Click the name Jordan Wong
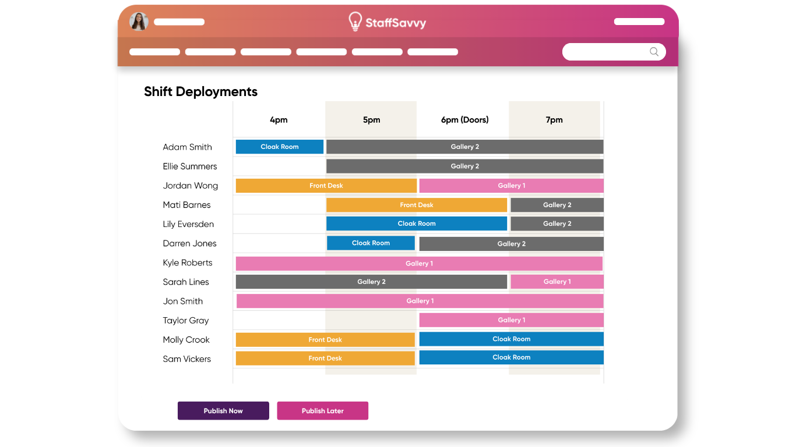The height and width of the screenshot is (447, 796). [x=191, y=186]
